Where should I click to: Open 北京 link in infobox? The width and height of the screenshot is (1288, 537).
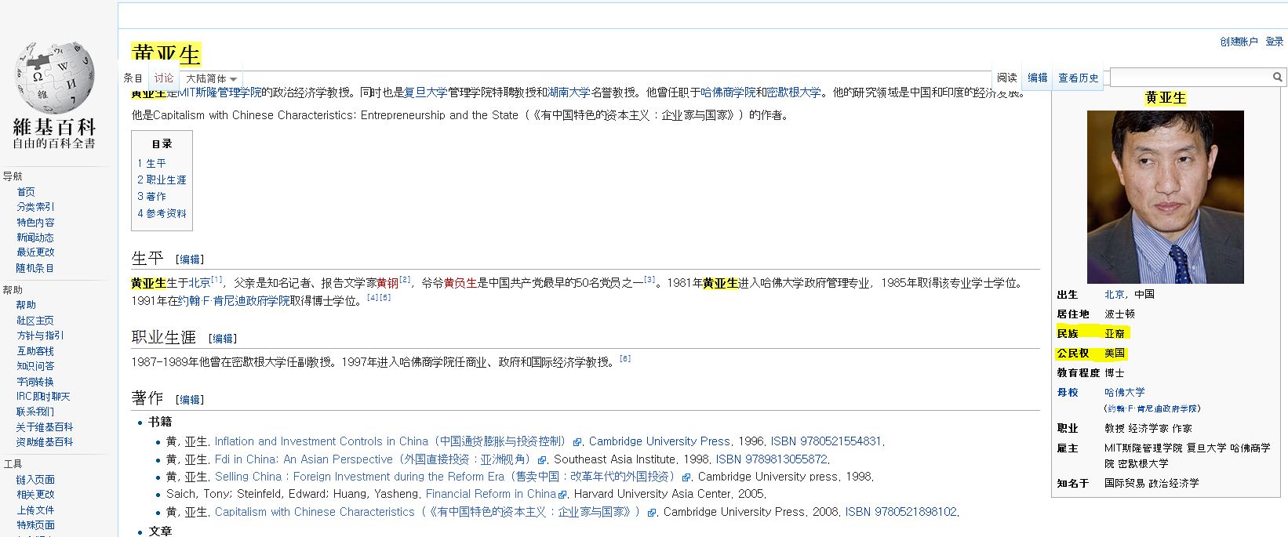click(x=1115, y=294)
